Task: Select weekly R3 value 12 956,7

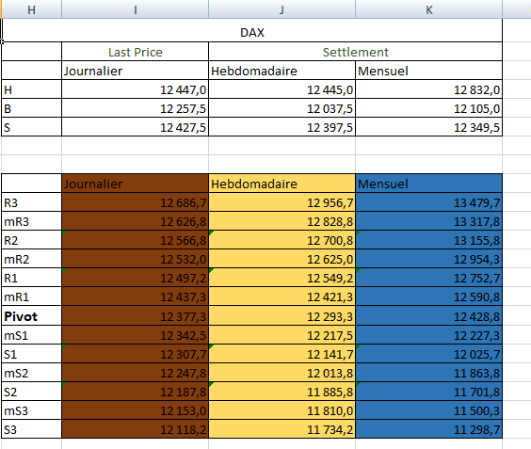Action: [282, 202]
